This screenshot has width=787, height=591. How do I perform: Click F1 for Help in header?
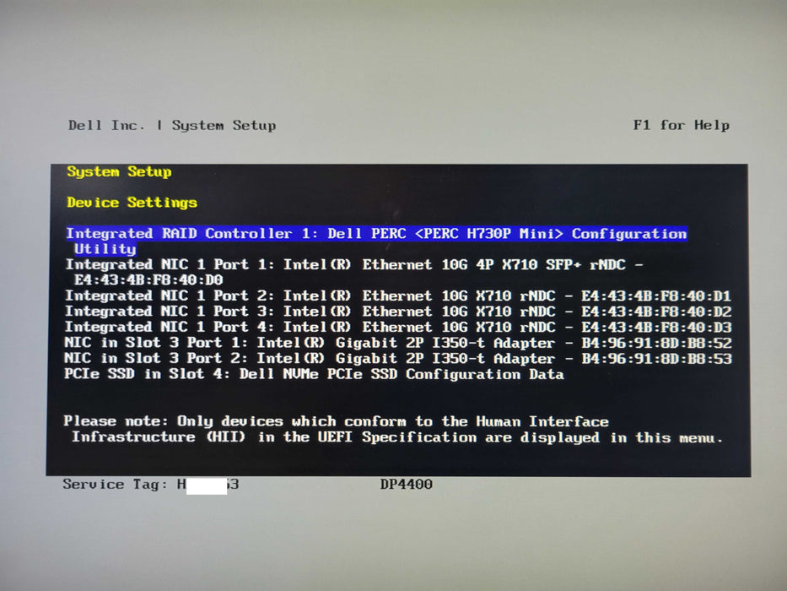tap(681, 125)
